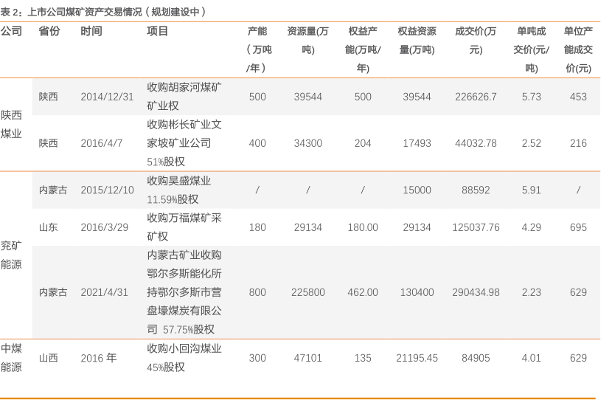The height and width of the screenshot is (400, 612).
Task: Click the '兖矿能源' company cell
Action: click(x=11, y=255)
